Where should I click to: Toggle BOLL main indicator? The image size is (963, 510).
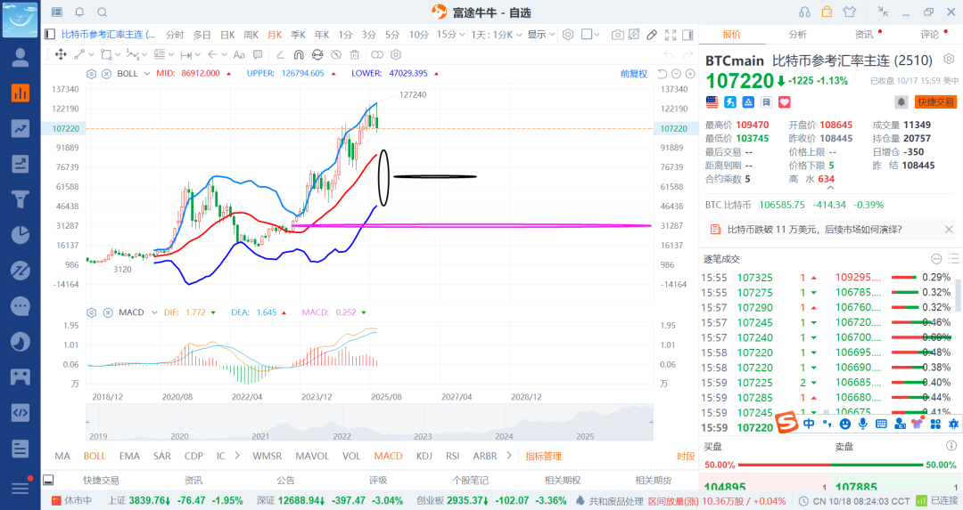[x=95, y=456]
